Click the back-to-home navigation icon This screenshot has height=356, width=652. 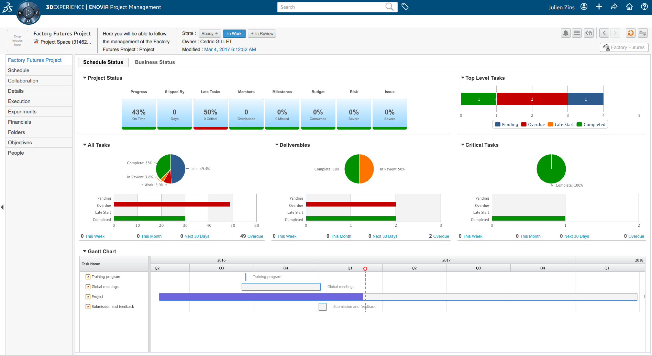pos(589,33)
